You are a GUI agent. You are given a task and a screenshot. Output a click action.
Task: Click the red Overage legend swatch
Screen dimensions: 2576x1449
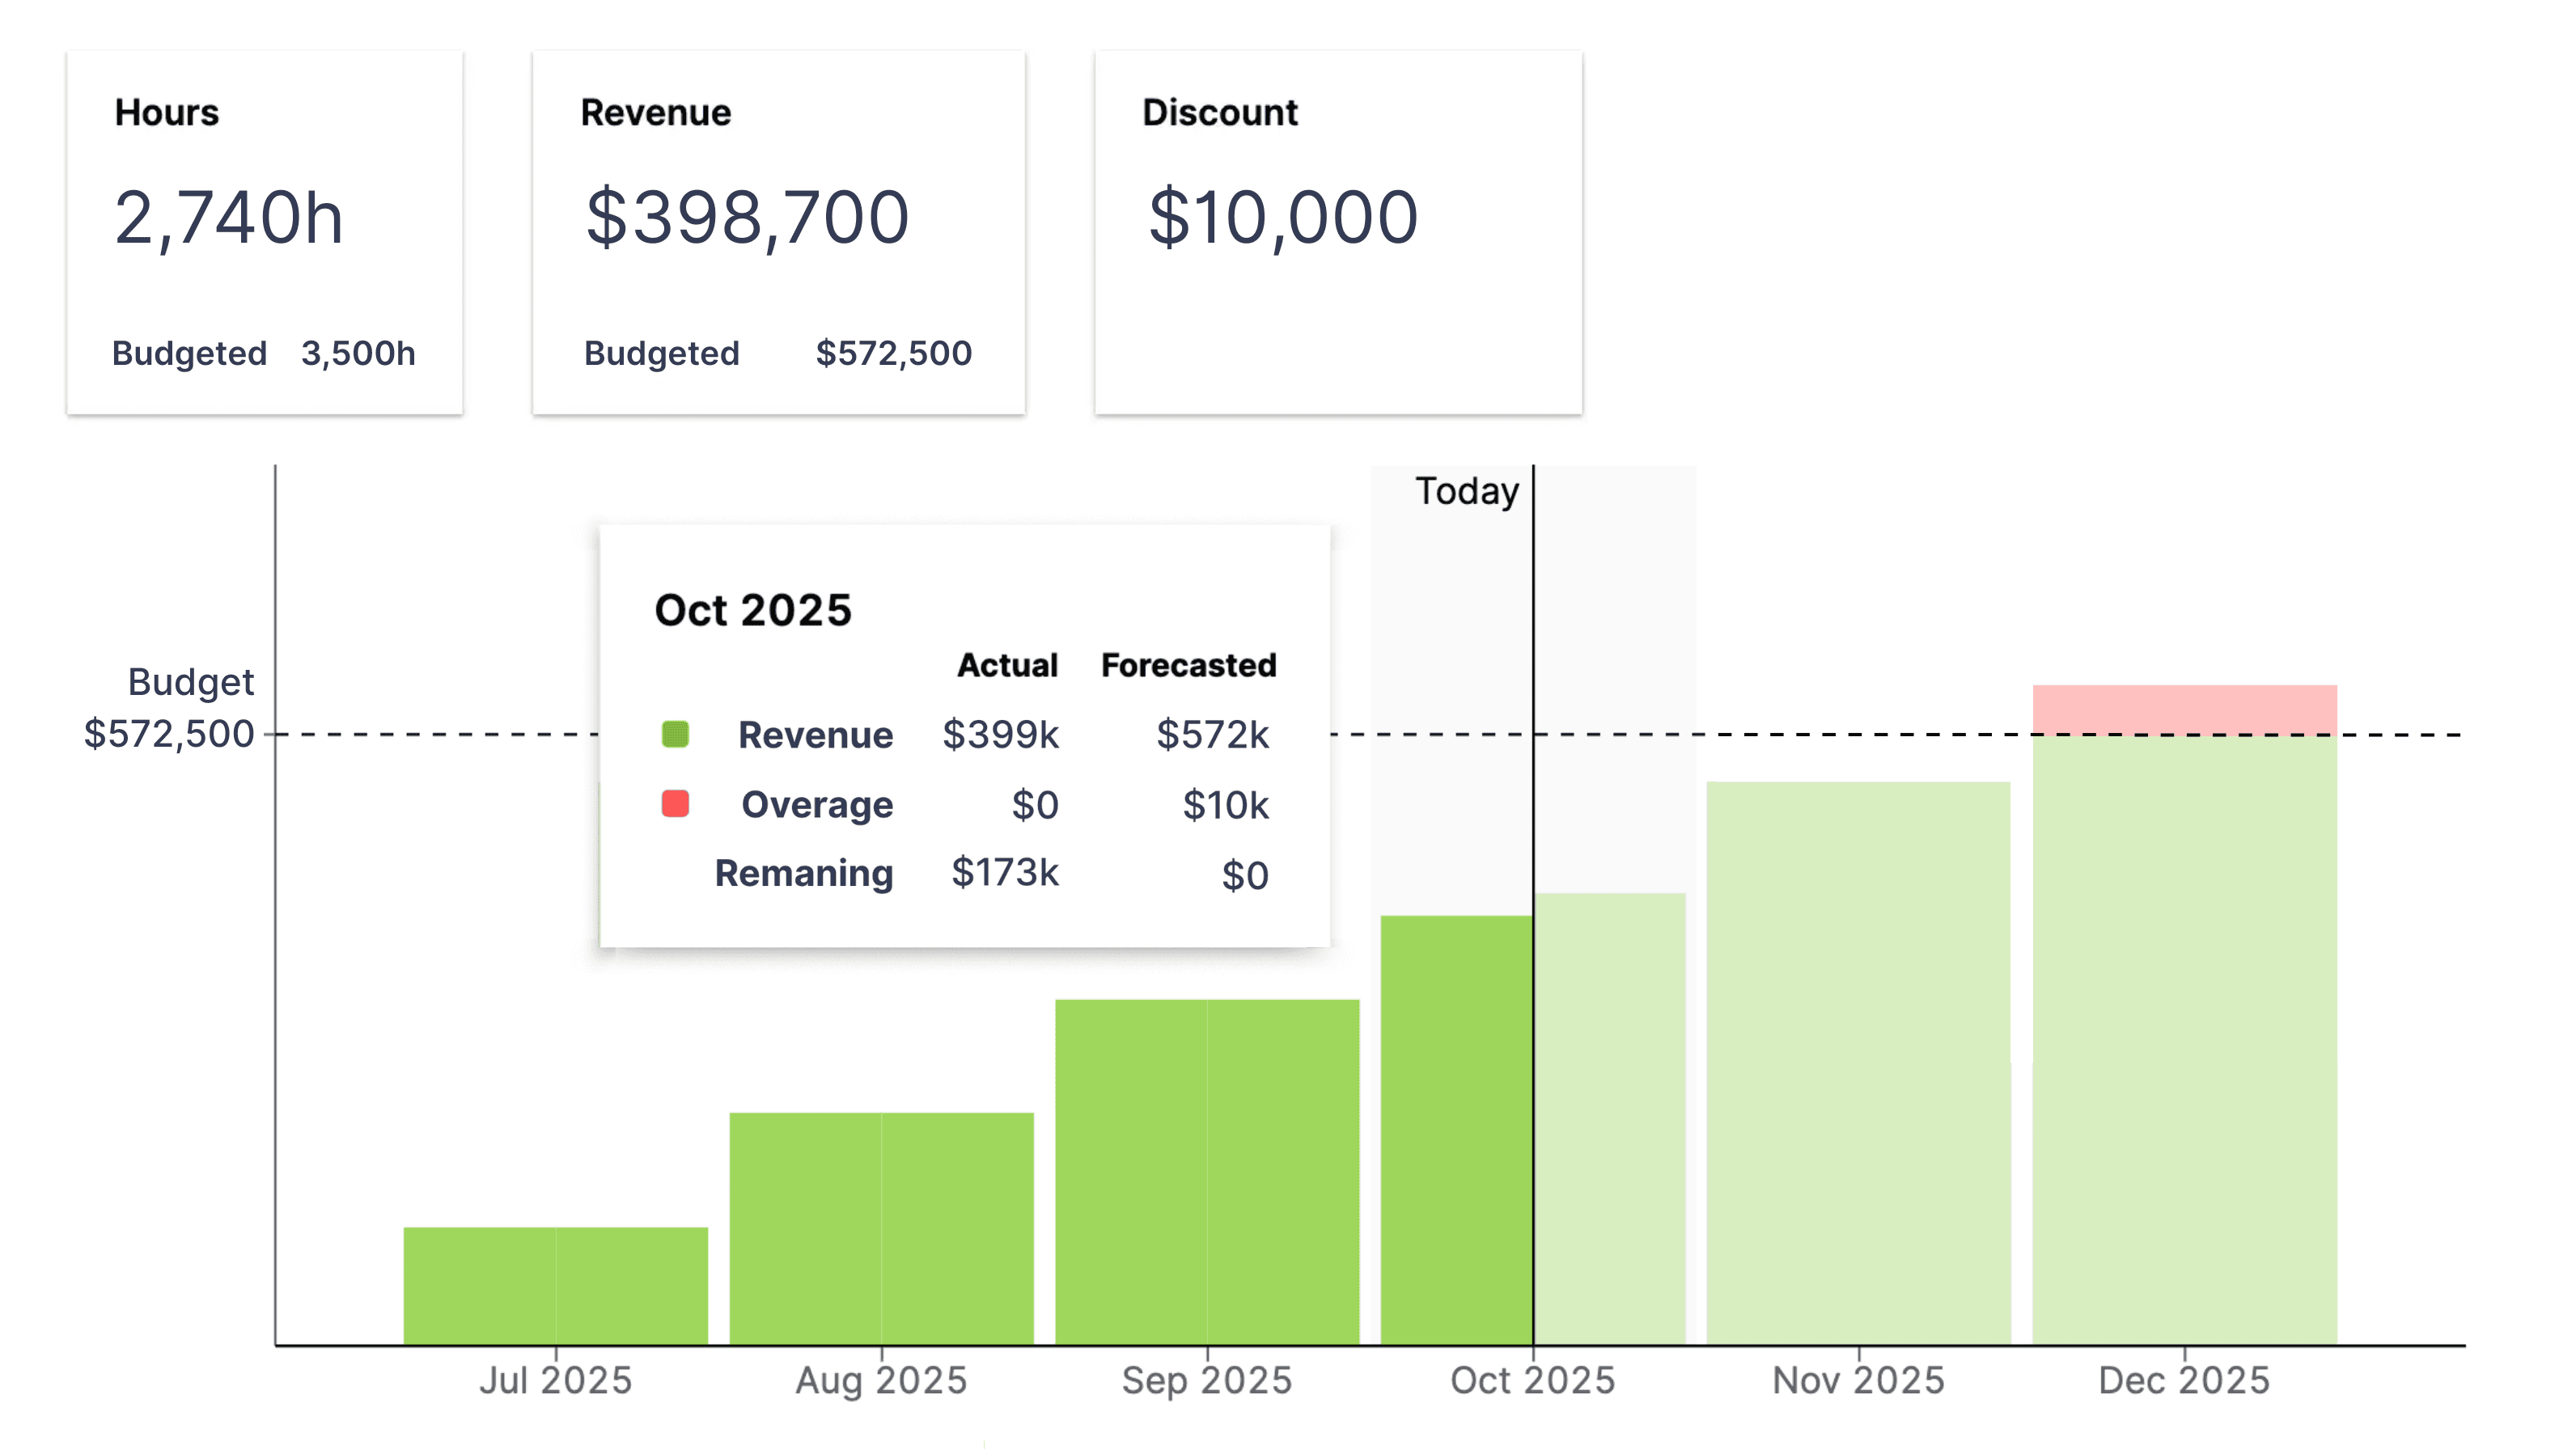(x=675, y=804)
